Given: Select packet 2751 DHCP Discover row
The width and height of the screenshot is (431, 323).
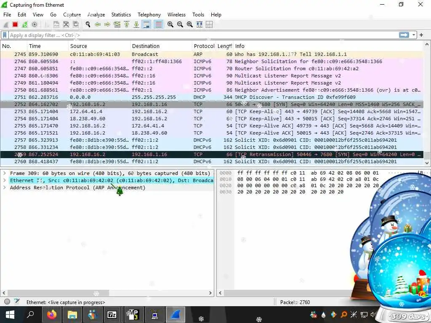Looking at the screenshot, I should click(x=212, y=97).
